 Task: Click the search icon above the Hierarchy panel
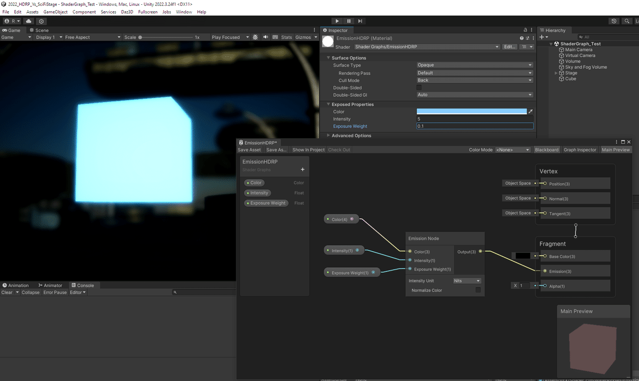click(626, 21)
